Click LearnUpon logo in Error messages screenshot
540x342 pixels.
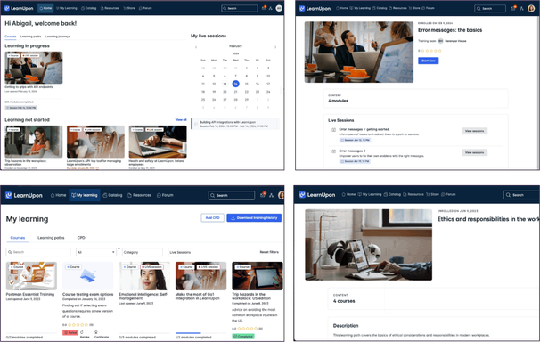click(x=315, y=9)
